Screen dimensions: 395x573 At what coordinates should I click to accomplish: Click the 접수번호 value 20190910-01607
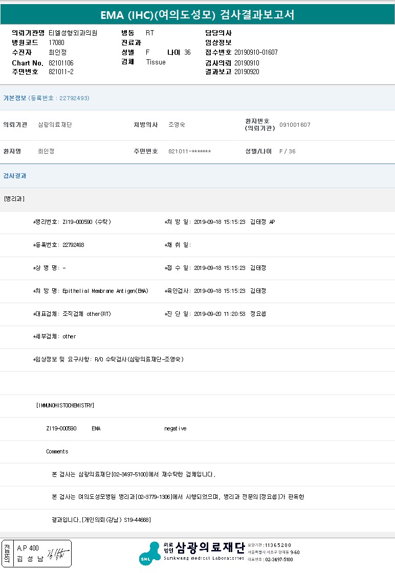point(256,53)
